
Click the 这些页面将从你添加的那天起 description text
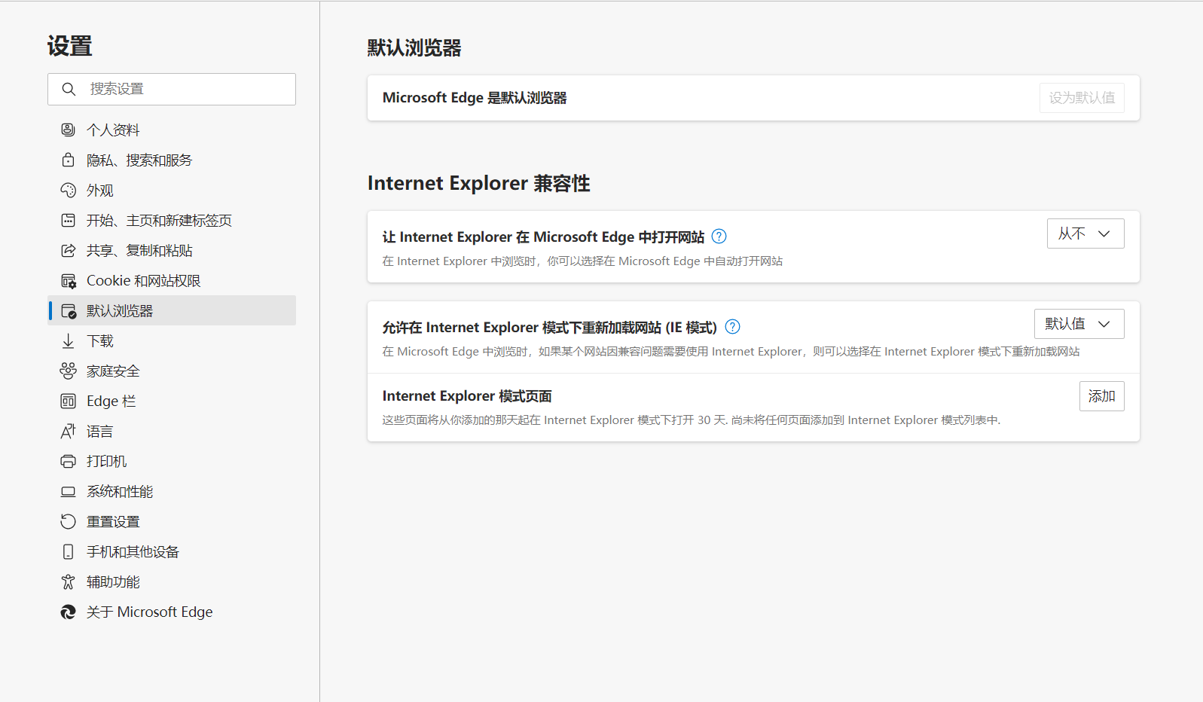pyautogui.click(x=692, y=420)
